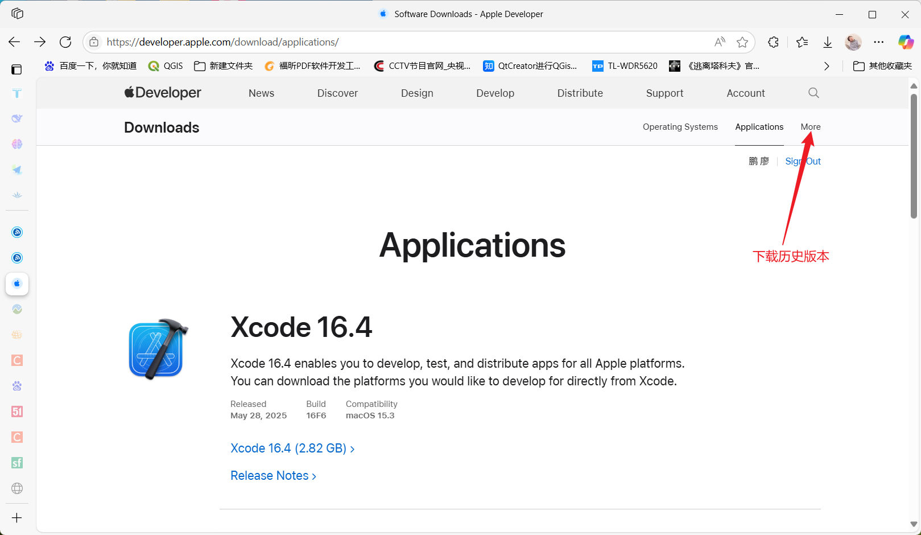Open the Account menu item

746,93
